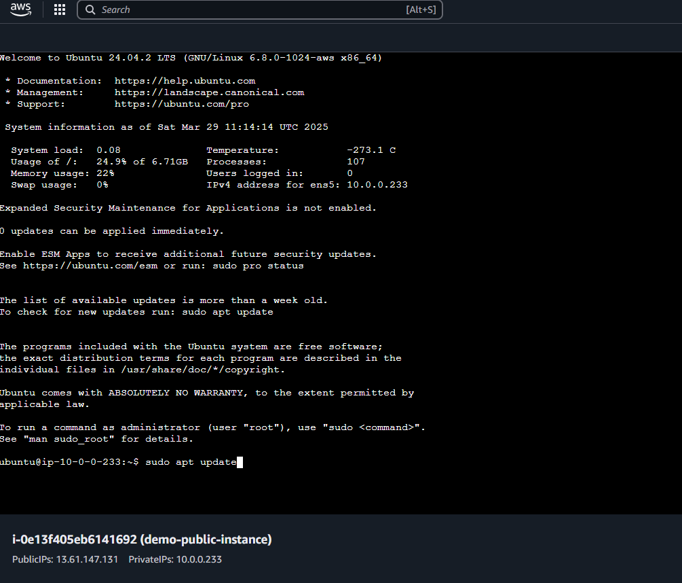
Task: Click the typed 'sudo apt update' command
Action: point(191,462)
